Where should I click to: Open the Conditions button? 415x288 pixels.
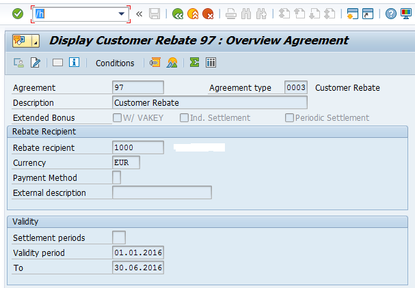click(x=115, y=63)
